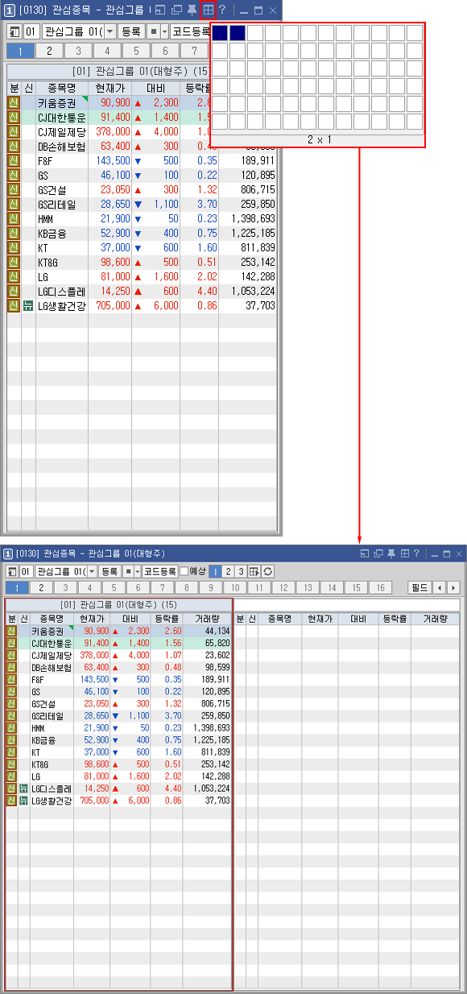
Task: Click the help question mark in top title bar
Action: tap(222, 10)
